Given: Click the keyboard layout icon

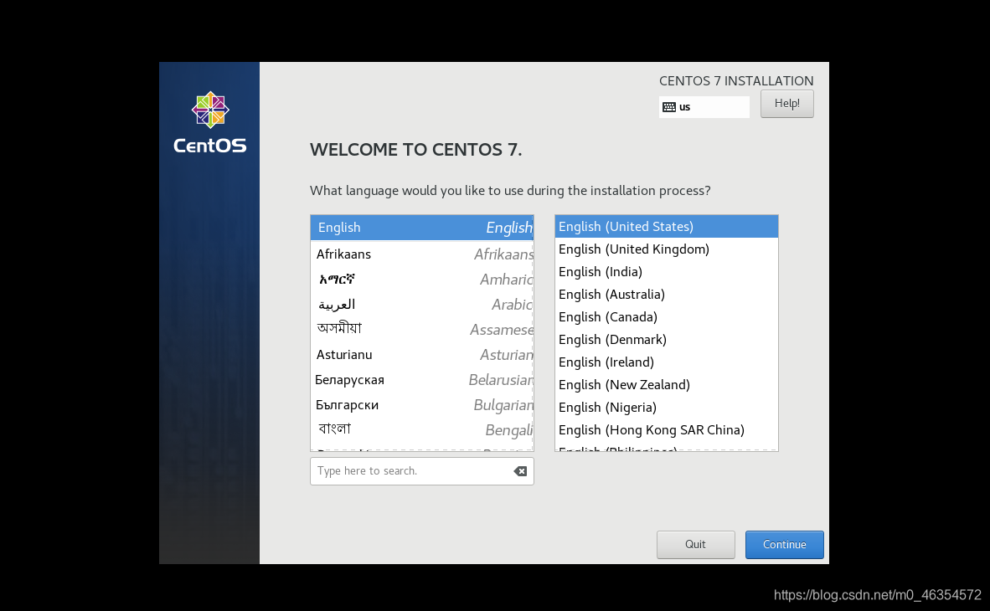Looking at the screenshot, I should 668,107.
